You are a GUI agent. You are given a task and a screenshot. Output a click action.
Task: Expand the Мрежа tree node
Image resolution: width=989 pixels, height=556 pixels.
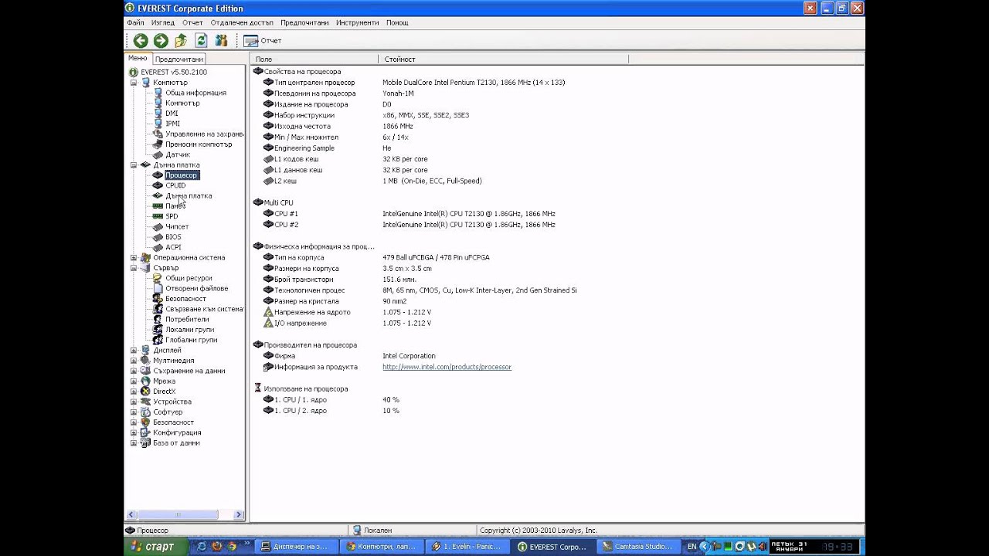pyautogui.click(x=134, y=381)
